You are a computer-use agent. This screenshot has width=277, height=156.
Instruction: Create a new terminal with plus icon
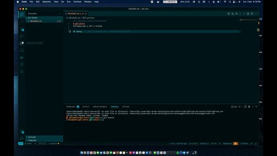pyautogui.click(x=239, y=107)
